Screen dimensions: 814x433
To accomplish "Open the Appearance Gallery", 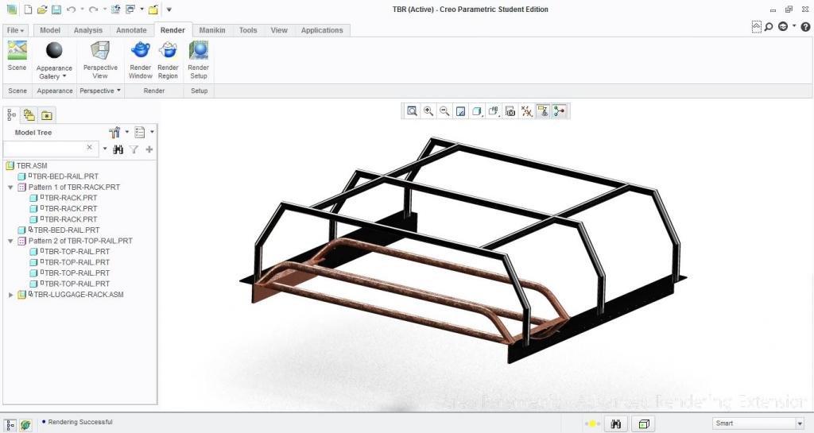I will [54, 60].
